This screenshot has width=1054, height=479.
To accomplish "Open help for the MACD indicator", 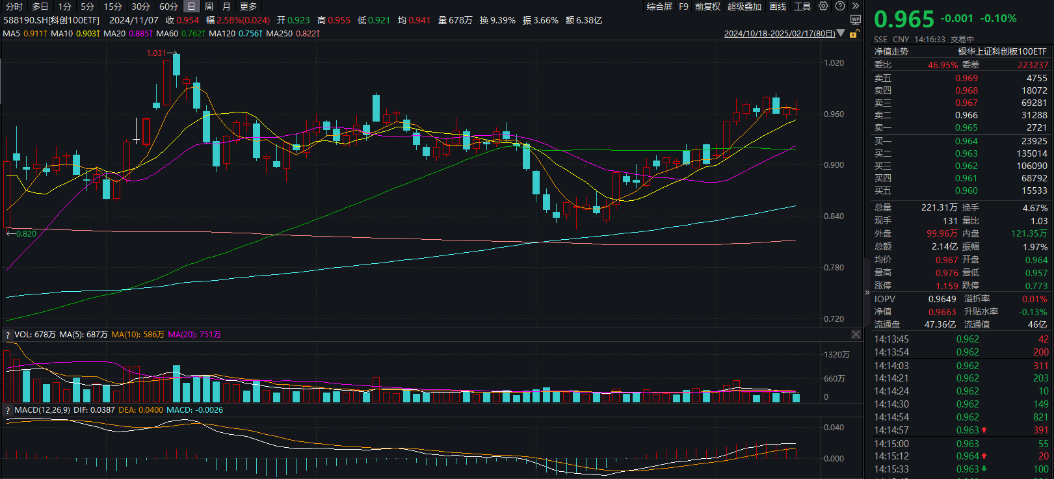I will point(8,410).
